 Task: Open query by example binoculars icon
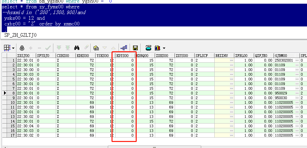coord(77,48)
